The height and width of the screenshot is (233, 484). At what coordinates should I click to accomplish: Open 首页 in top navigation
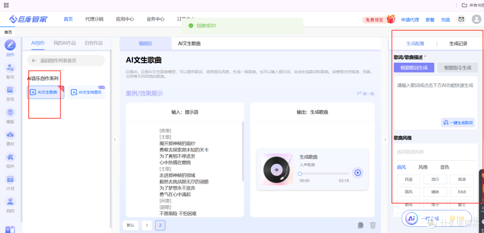tap(68, 19)
